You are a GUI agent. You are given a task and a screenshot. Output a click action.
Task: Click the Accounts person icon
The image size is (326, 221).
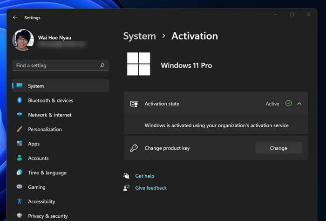[20, 158]
